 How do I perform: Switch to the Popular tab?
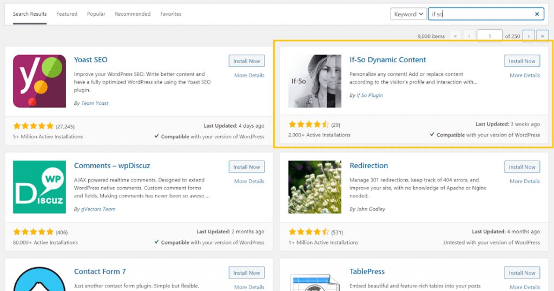[96, 14]
